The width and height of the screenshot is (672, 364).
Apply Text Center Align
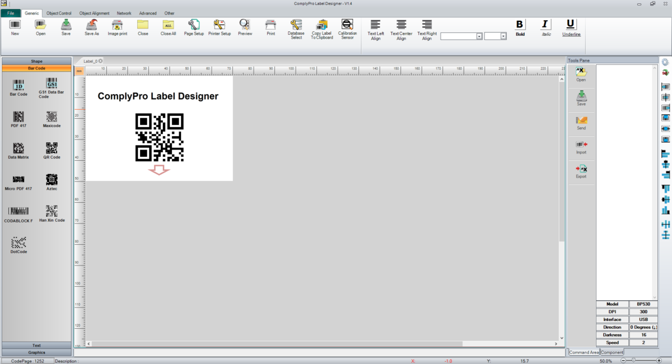(402, 30)
